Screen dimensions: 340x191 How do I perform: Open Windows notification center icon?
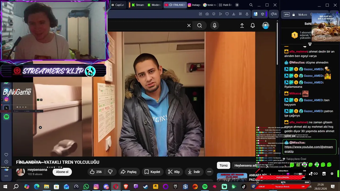click(333, 187)
